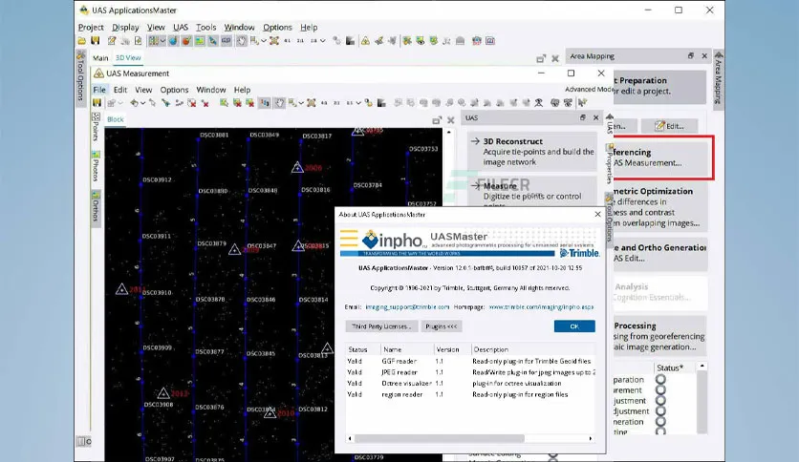Switch to the 3D View tab

(128, 57)
